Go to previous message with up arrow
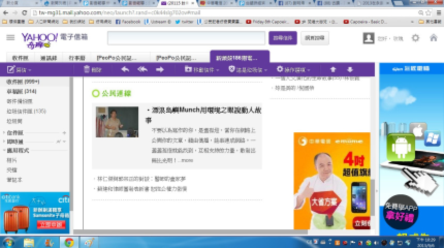444x248 pixels. (333, 70)
